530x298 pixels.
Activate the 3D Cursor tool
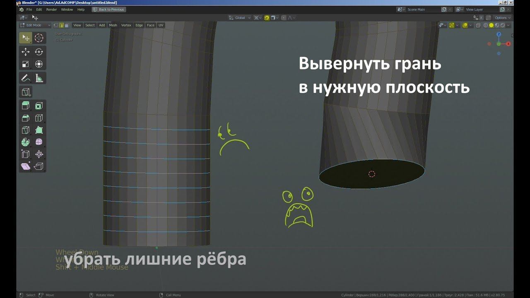click(39, 38)
